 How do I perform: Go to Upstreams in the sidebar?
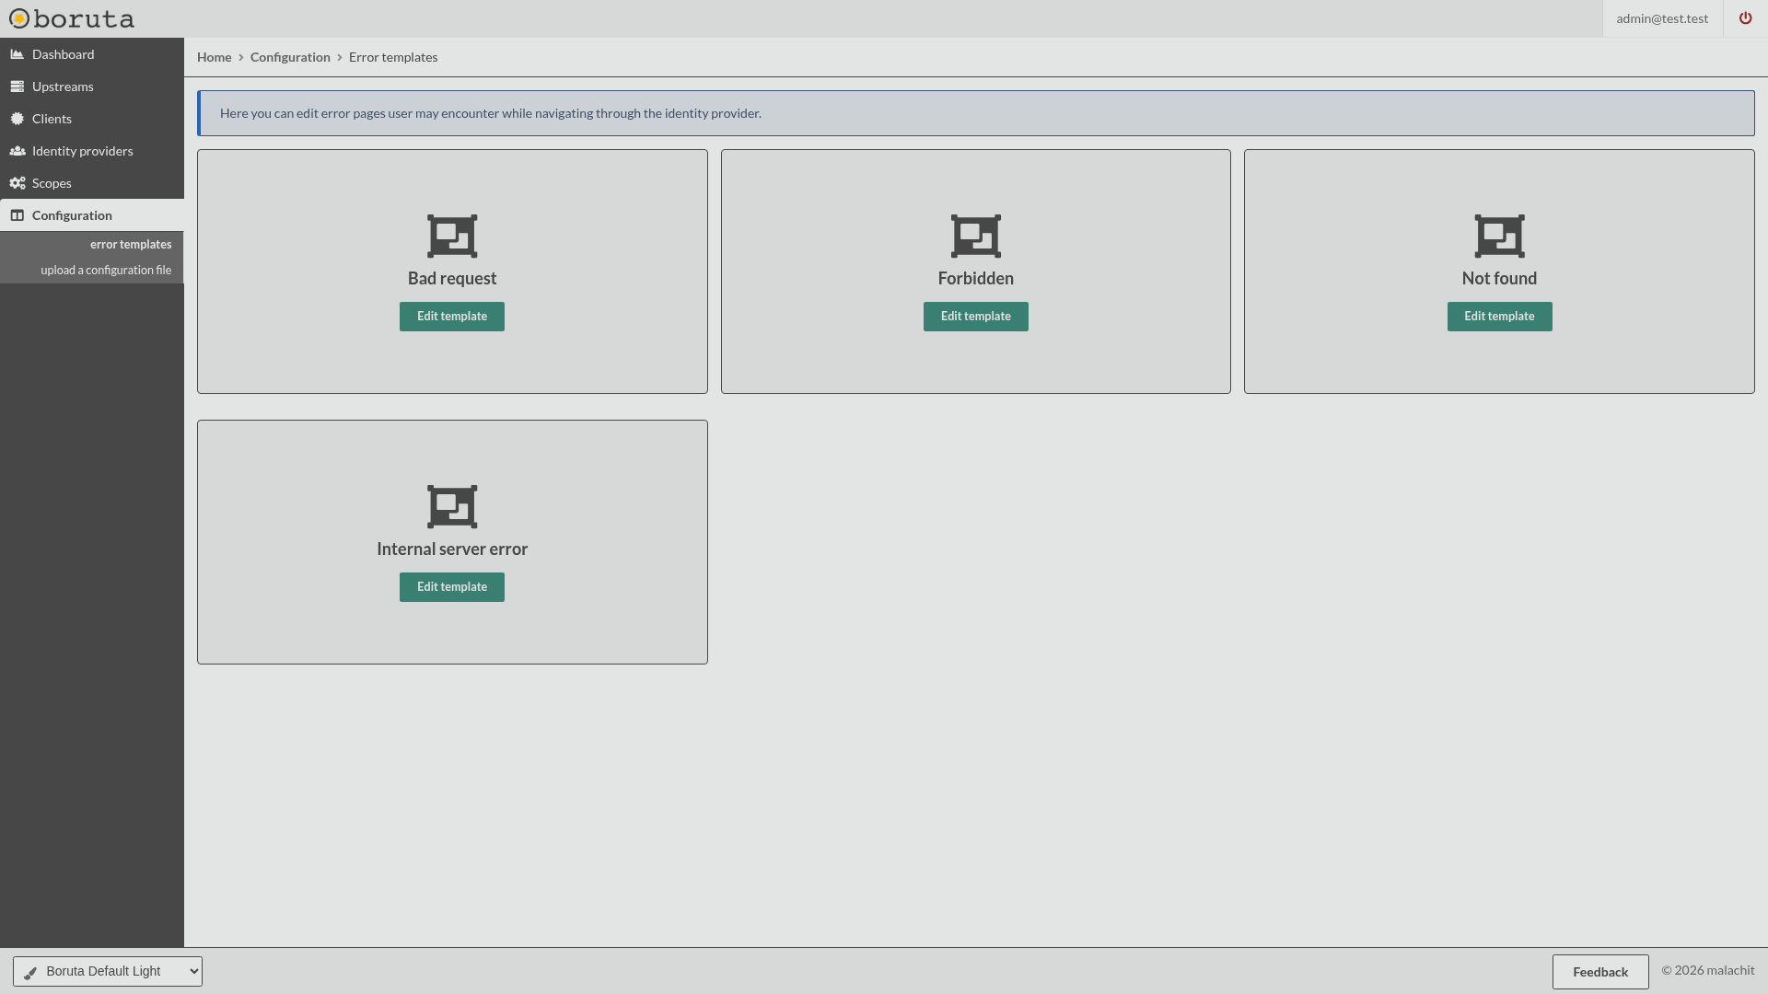(x=92, y=87)
